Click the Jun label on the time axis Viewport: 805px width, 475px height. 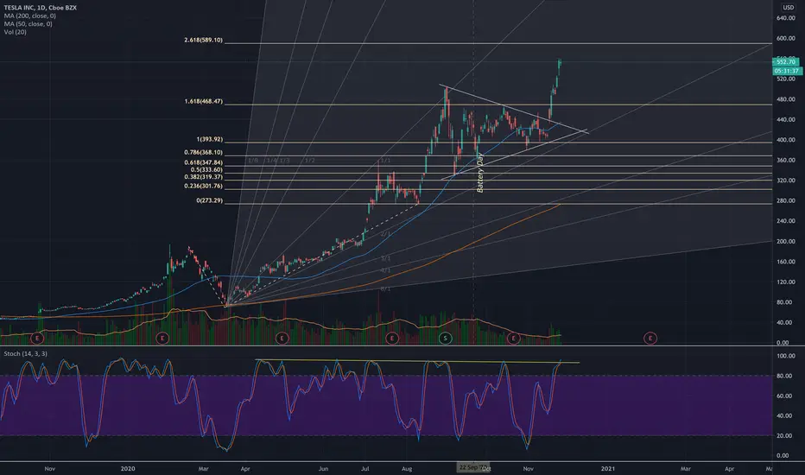click(323, 469)
